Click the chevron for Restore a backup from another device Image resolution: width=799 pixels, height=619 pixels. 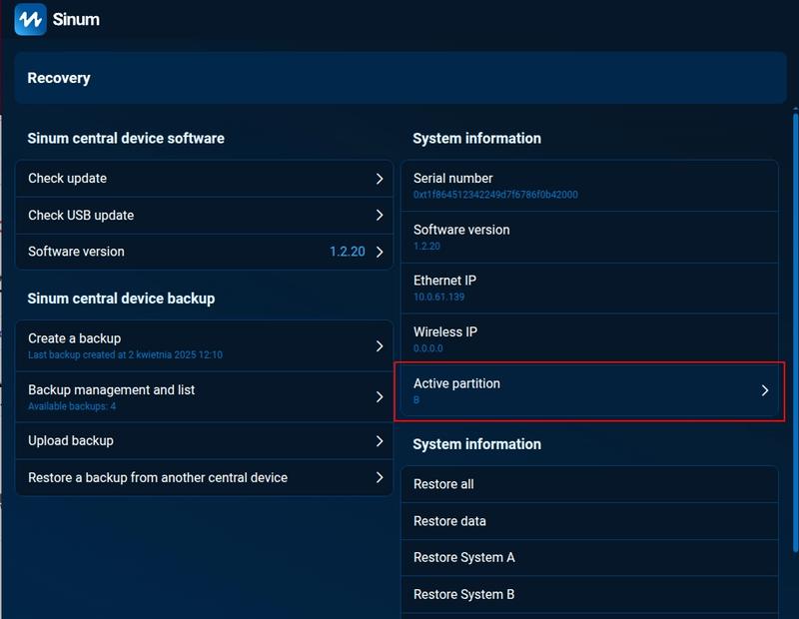380,477
